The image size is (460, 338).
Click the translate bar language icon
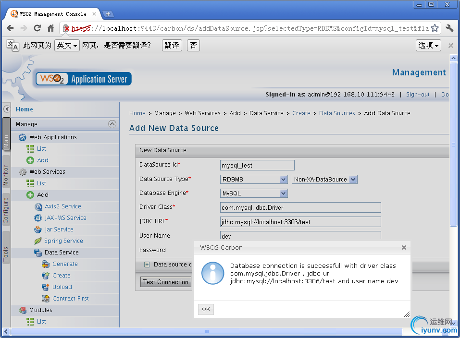click(x=12, y=45)
